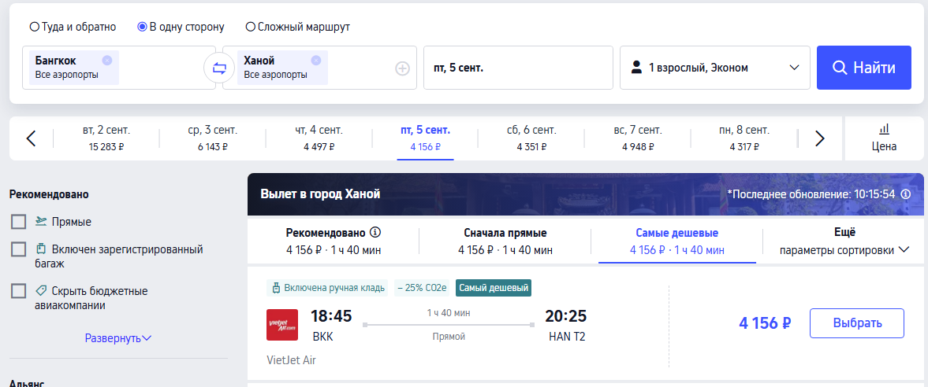Click the VietJet Air airline logo
The height and width of the screenshot is (387, 928).
282,325
